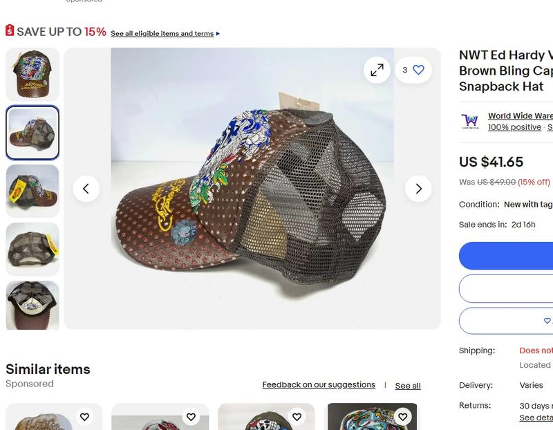Open the World Wide Ware seller logo

470,122
